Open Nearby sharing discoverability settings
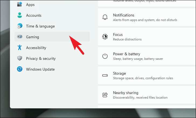The height and width of the screenshot is (118, 196). [x=145, y=95]
